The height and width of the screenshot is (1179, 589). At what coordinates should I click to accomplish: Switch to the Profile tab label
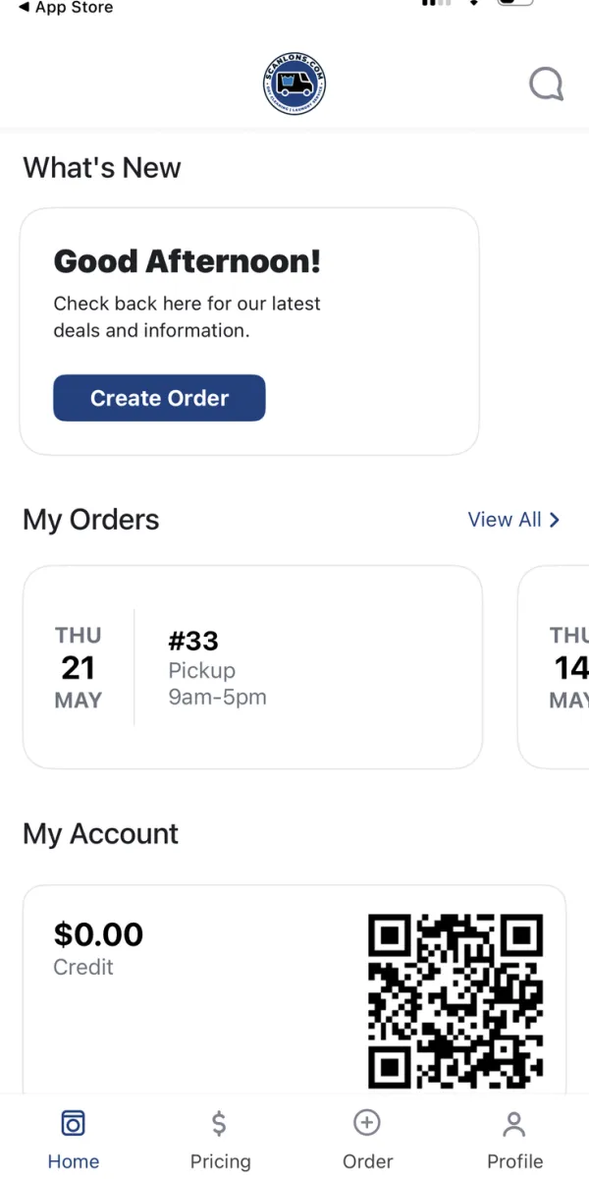tap(514, 1161)
